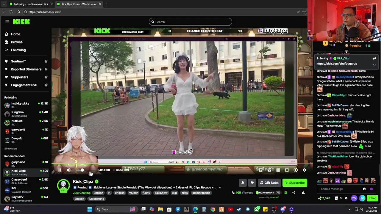Open the 7TV emotes button
The height and width of the screenshot is (214, 381).
(354, 198)
